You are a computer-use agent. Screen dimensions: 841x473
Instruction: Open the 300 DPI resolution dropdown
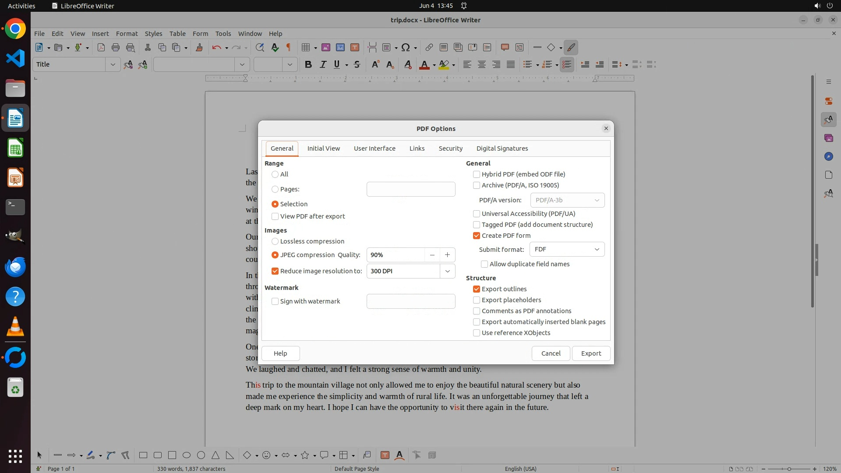tap(447, 271)
